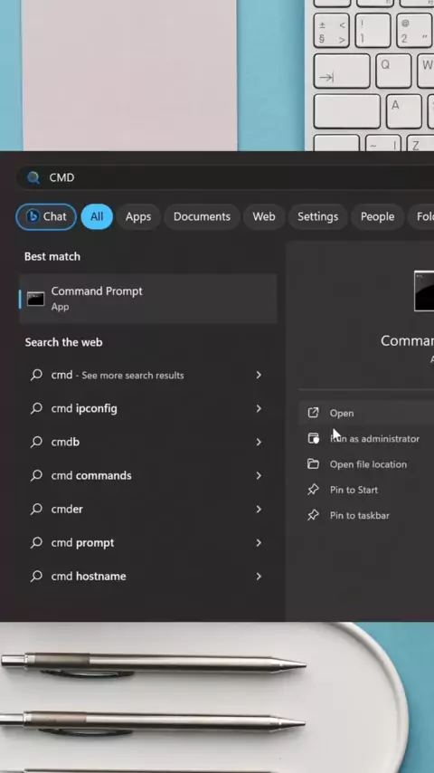Click the CMD search text field
Image resolution: width=434 pixels, height=773 pixels.
coord(227,177)
